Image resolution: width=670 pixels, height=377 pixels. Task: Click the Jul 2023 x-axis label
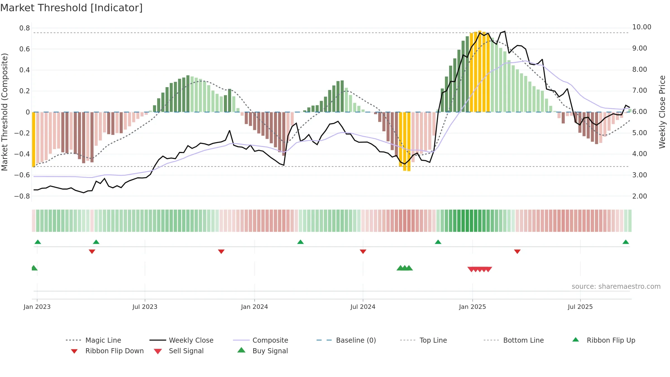[x=145, y=307]
